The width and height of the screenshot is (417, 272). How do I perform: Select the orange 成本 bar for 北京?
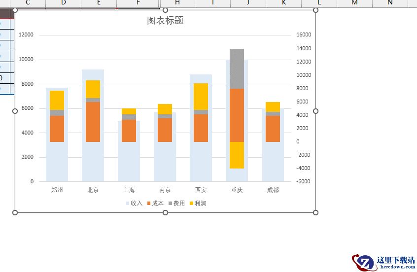93,122
